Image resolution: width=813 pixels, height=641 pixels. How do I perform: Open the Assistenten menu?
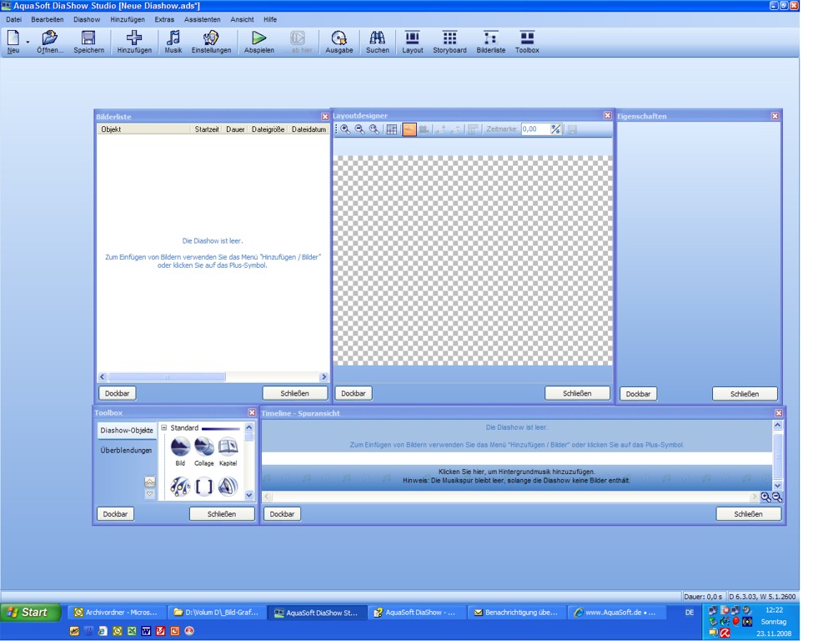(202, 19)
